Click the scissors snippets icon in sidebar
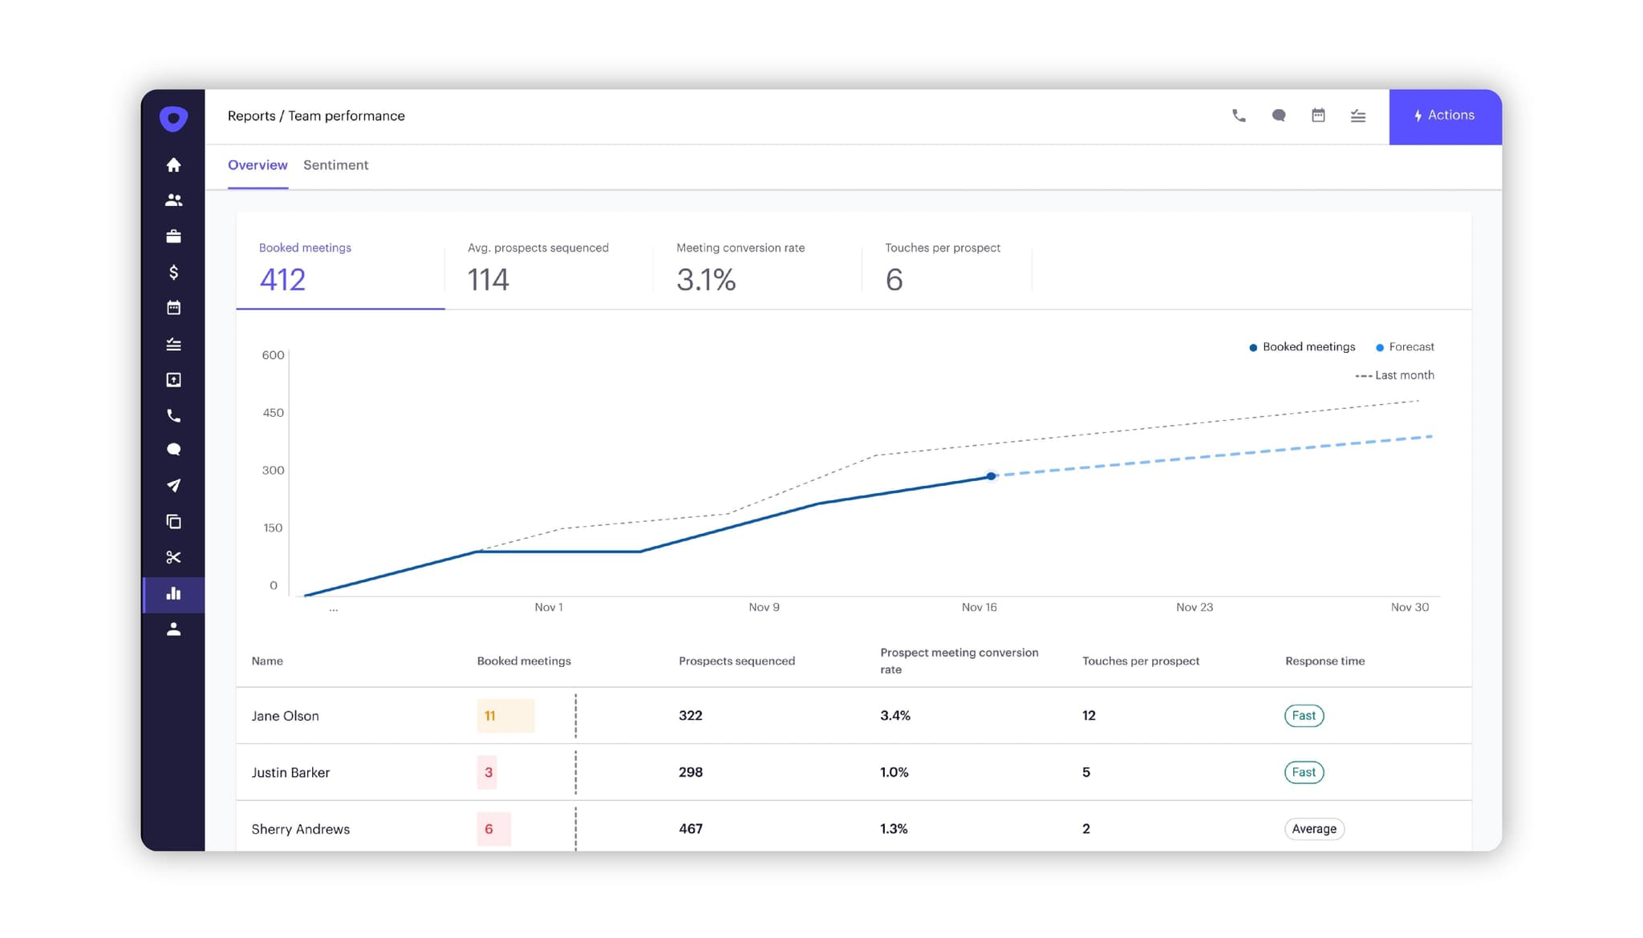Screen dimensions: 1643x938 pyautogui.click(x=173, y=557)
